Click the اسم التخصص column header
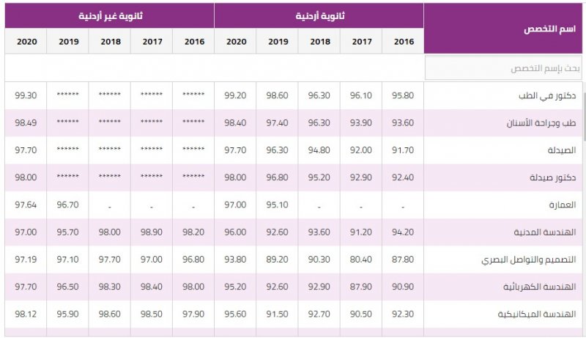586x338 pixels. point(503,29)
